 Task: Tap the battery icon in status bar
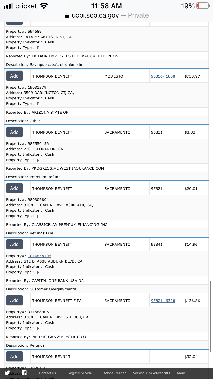(202, 6)
